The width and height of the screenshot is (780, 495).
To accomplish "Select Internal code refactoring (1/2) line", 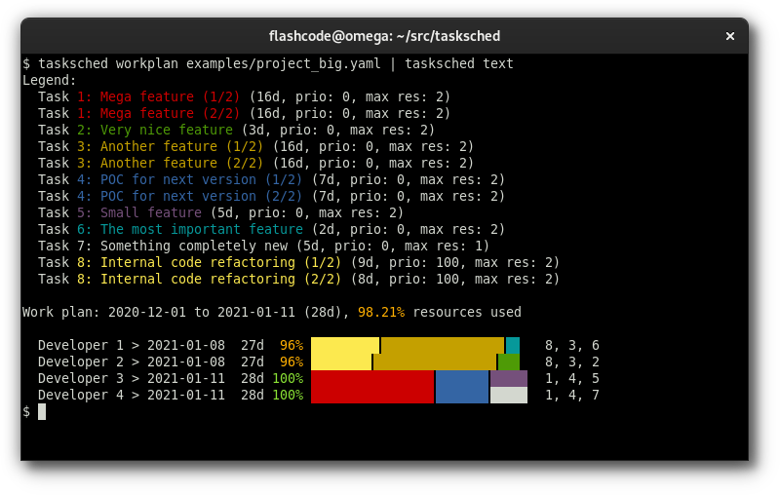I will 298,262.
